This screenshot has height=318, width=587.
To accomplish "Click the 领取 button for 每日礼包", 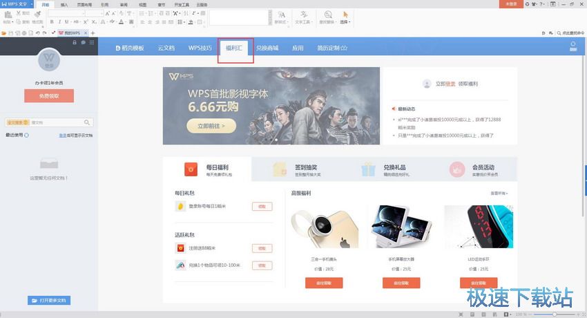I will [262, 207].
